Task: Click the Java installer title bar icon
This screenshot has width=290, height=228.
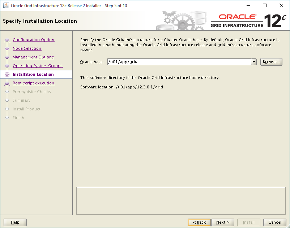Action: point(6,6)
